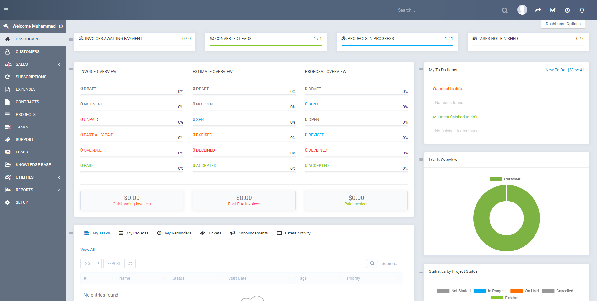The width and height of the screenshot is (597, 301).
Task: Open the to-do checklist icon in header
Action: (x=553, y=10)
